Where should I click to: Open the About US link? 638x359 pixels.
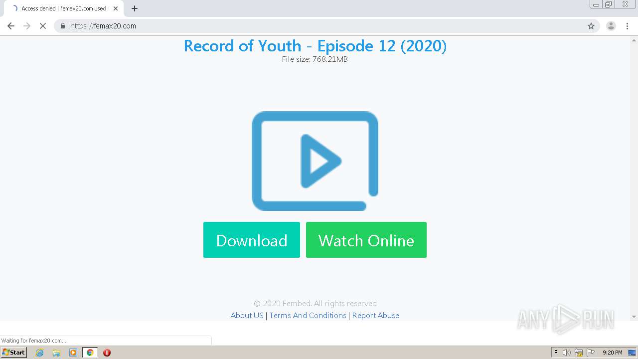(247, 315)
